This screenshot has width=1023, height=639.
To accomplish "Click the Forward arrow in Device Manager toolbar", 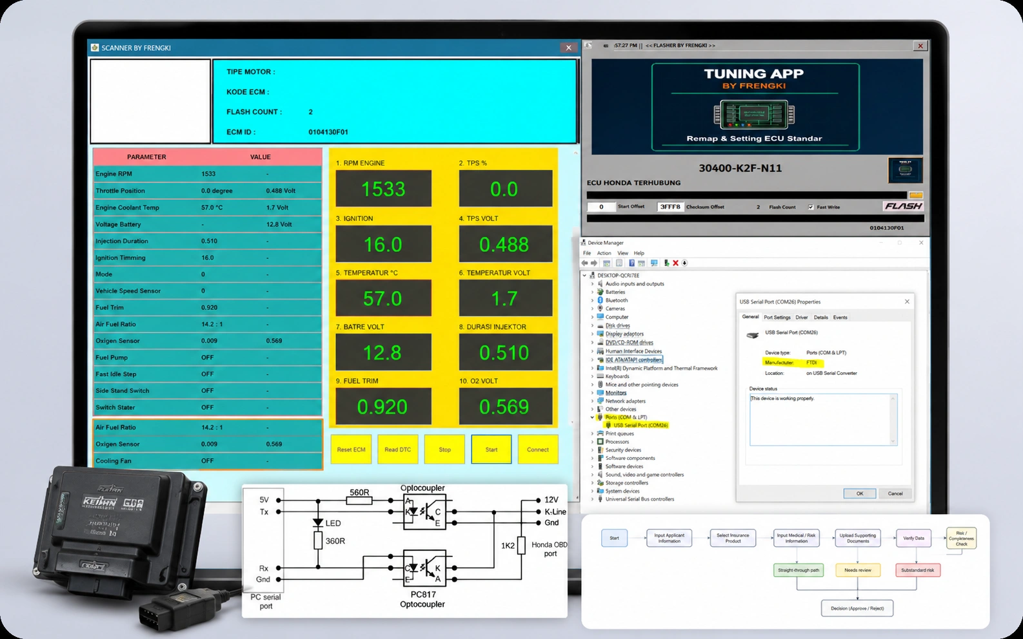I will click(x=594, y=263).
